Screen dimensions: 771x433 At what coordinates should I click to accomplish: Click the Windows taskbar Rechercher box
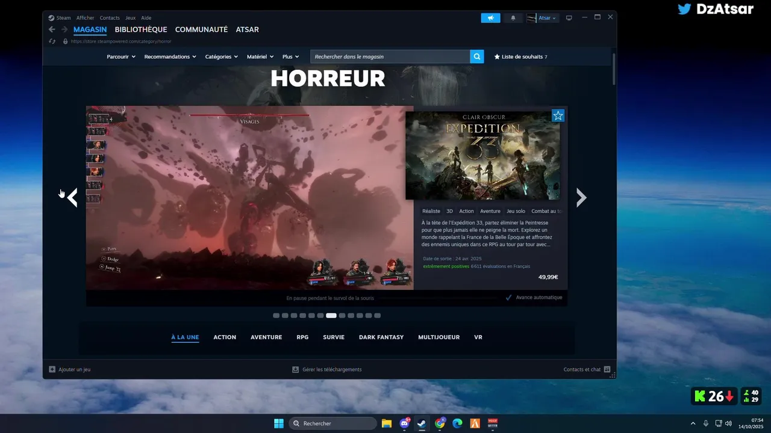[x=332, y=423]
